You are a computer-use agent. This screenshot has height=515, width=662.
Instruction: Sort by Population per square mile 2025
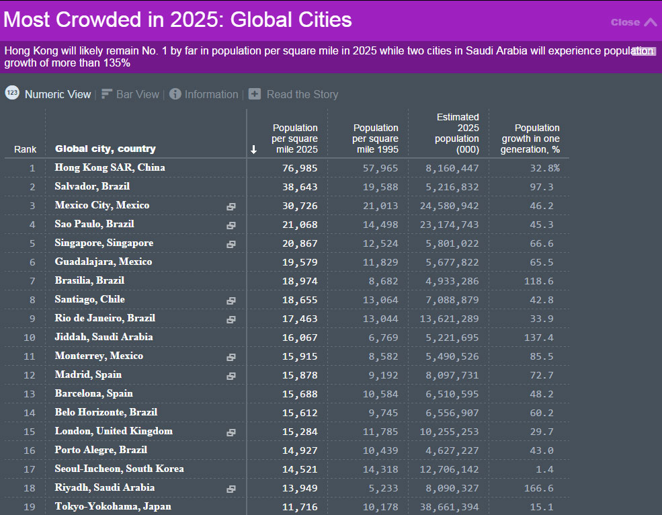point(294,138)
